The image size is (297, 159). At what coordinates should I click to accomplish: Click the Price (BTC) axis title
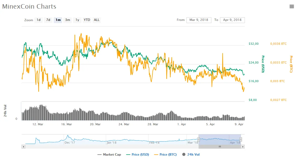click(x=291, y=64)
